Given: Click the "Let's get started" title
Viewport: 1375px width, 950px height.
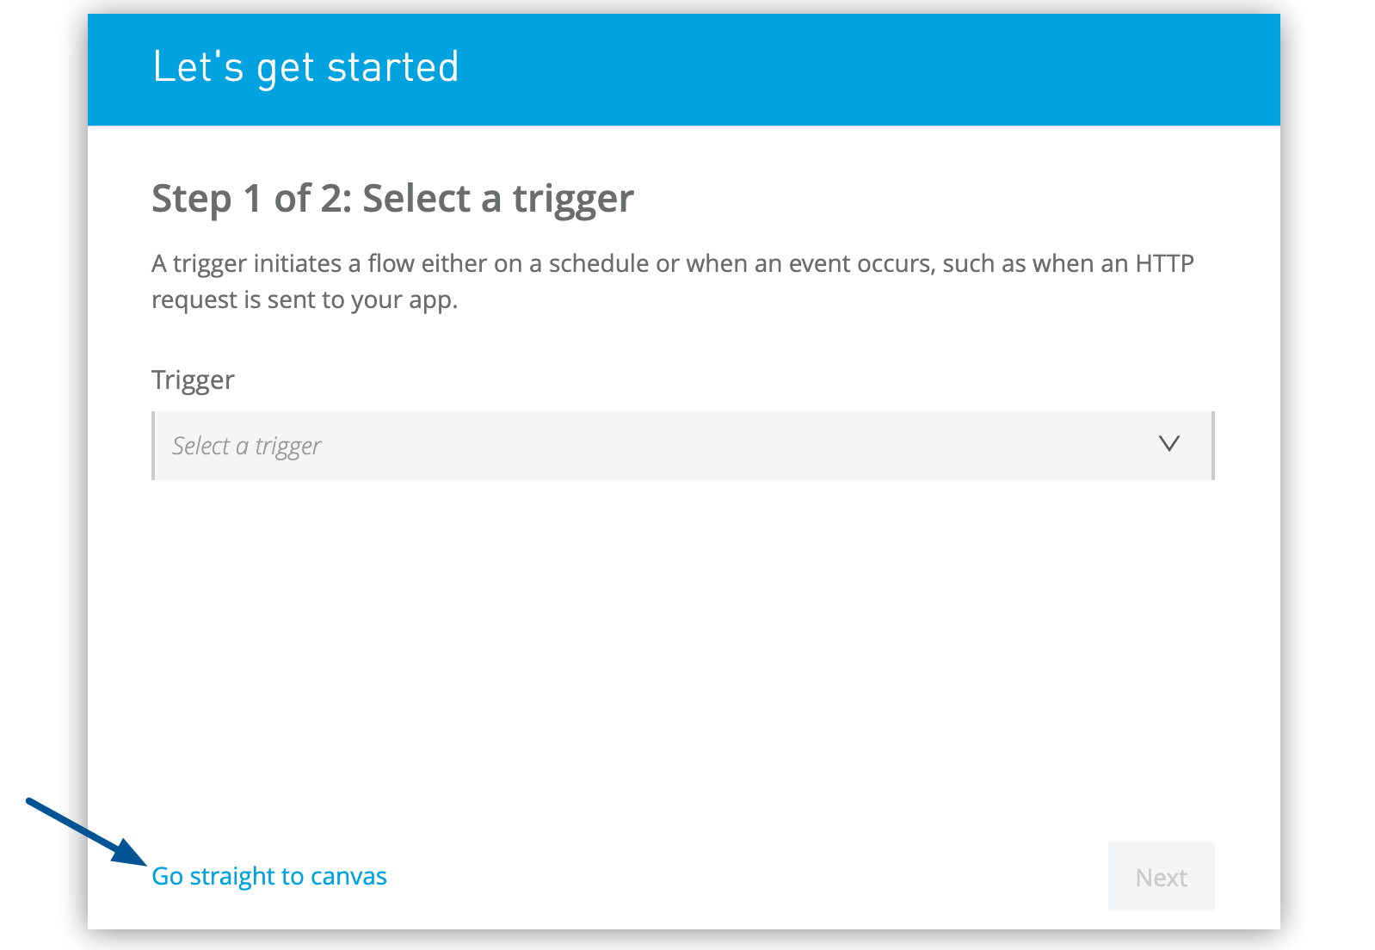Looking at the screenshot, I should 305,67.
